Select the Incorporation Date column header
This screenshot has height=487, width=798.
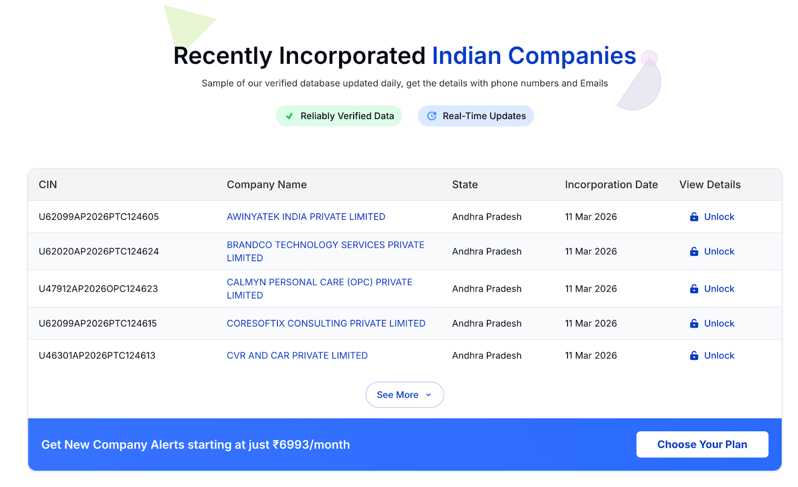(611, 185)
